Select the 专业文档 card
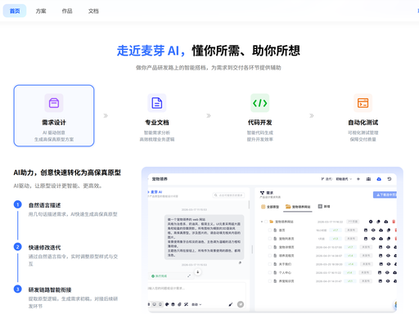 coord(157,115)
